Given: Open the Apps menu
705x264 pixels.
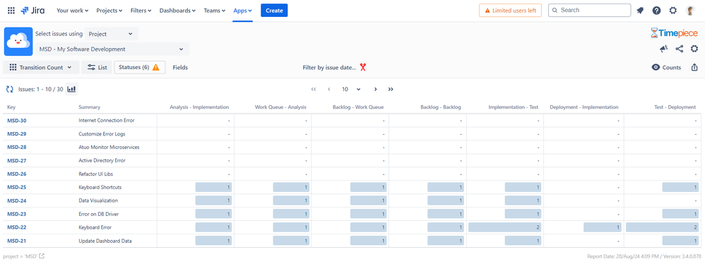Looking at the screenshot, I should [243, 11].
